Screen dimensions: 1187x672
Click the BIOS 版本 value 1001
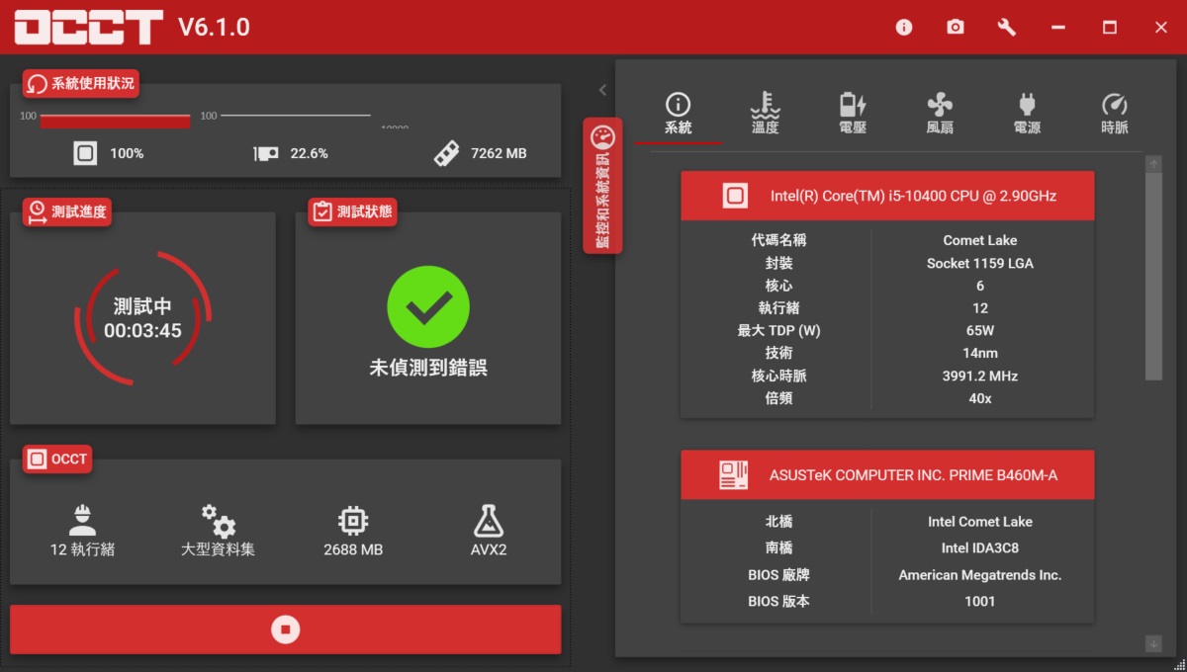click(980, 601)
